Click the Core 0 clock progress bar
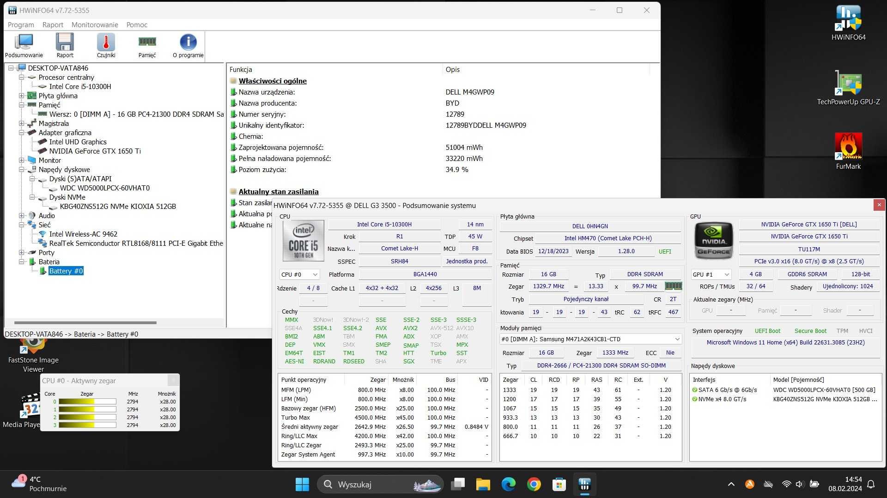 87,402
